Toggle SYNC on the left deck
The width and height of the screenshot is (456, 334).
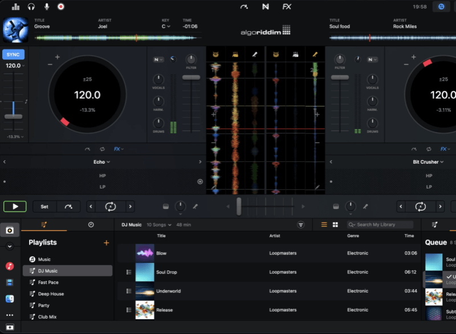click(x=13, y=54)
